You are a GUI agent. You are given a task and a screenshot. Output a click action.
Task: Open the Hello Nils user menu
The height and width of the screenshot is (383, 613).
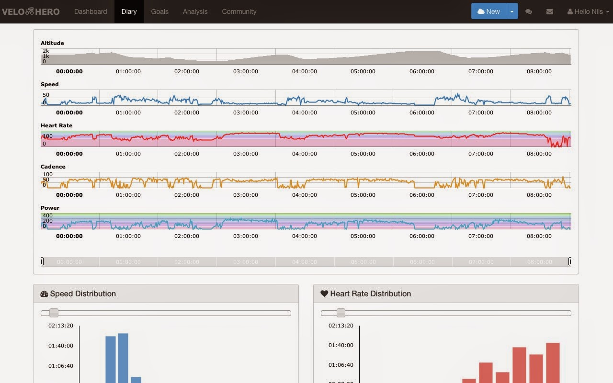tap(588, 11)
